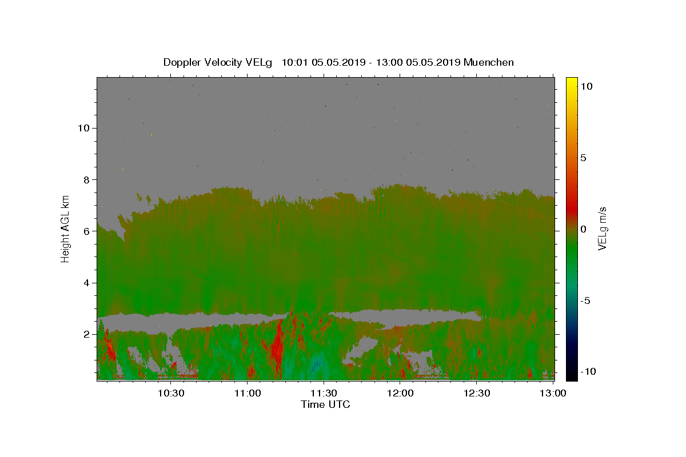Viewport: 686px width, 457px height.
Task: Click the 11:00 time tick label
Action: (x=248, y=394)
